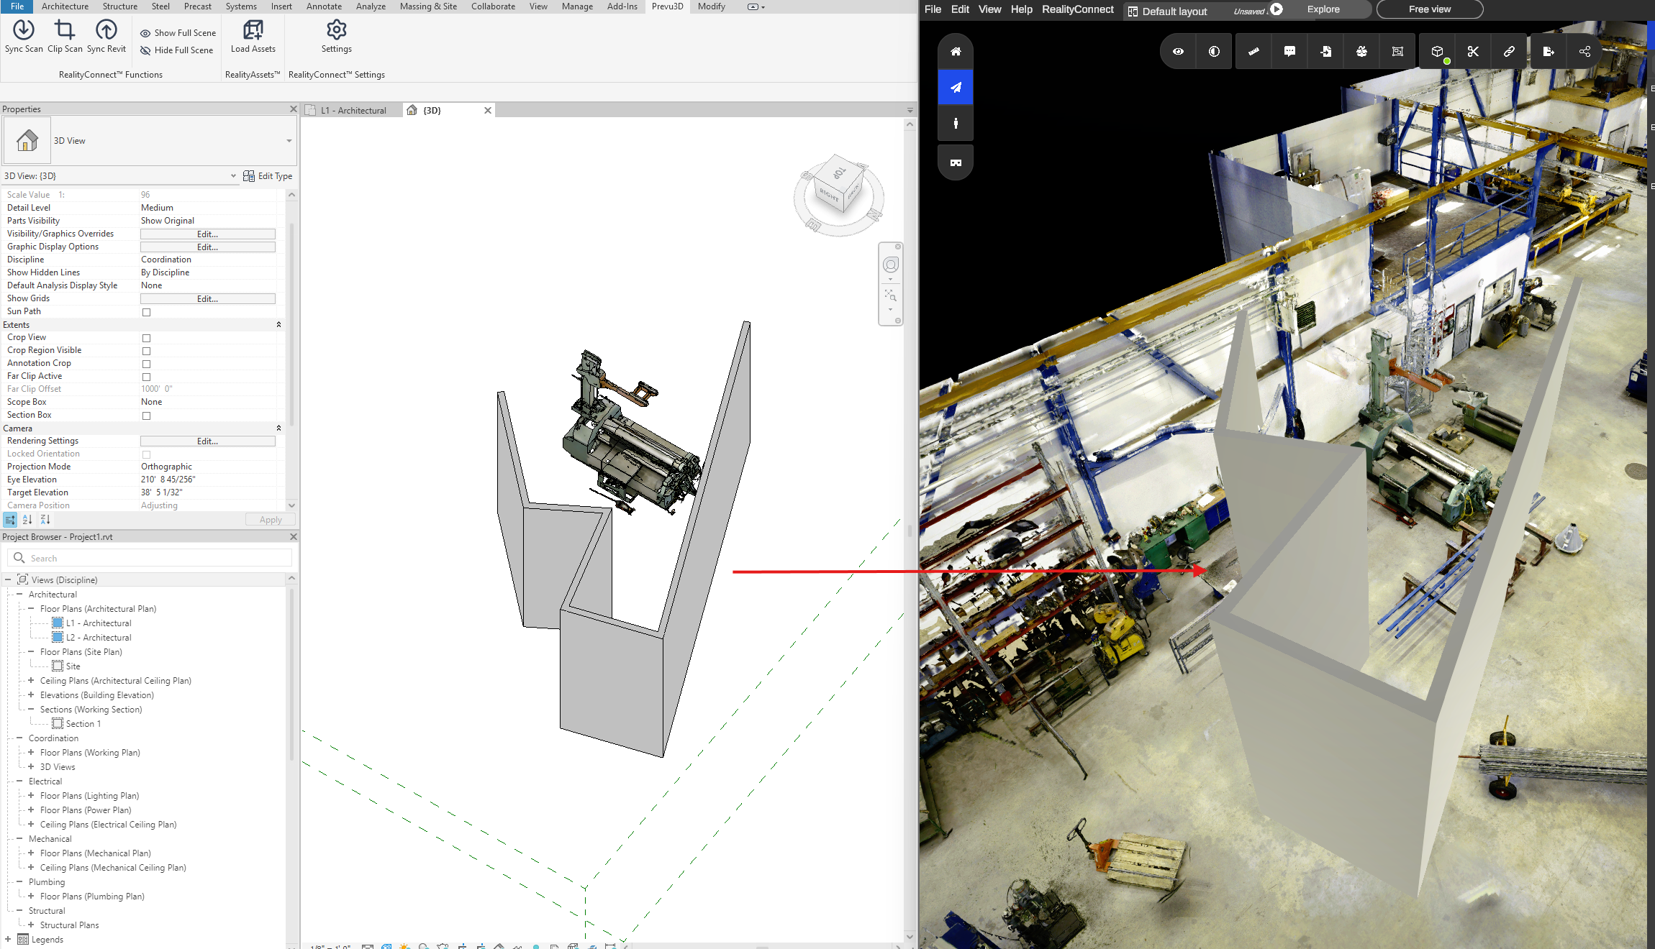This screenshot has height=949, width=1655.
Task: Click Edit for Visibility/Graphics Overrides
Action: pos(207,234)
